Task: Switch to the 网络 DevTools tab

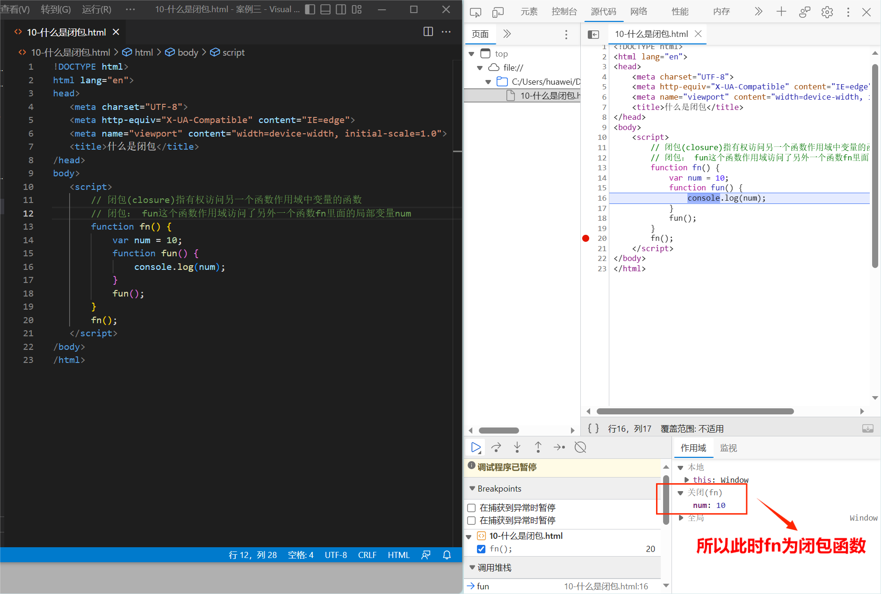Action: [639, 12]
